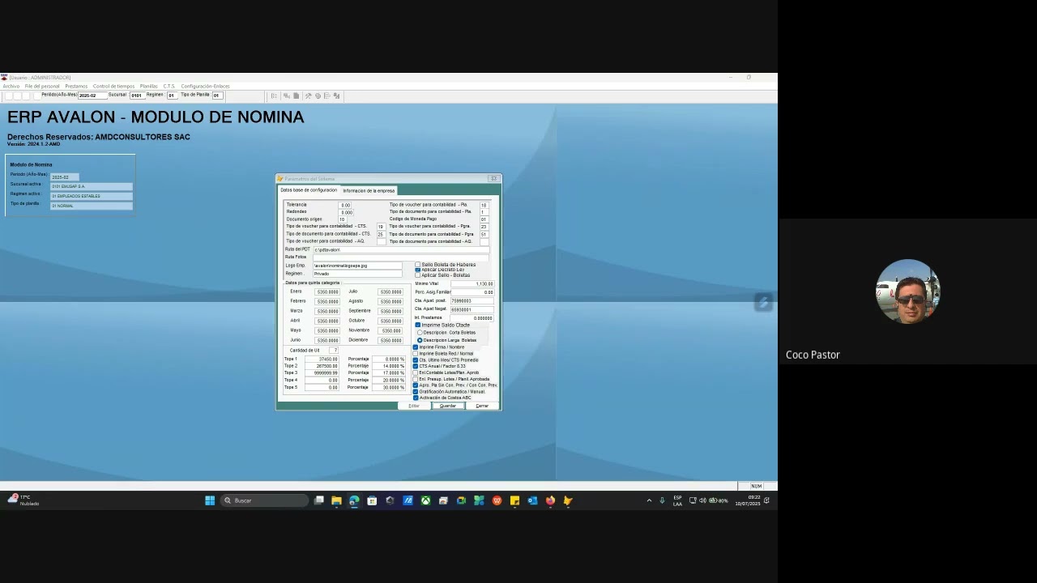
Task: Click the Guardar button
Action: [448, 406]
